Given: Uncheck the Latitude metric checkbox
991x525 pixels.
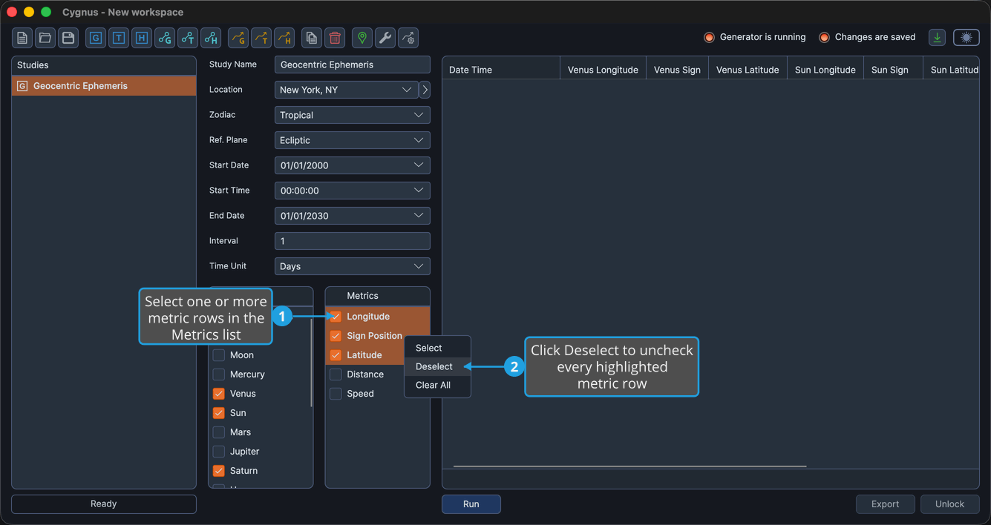Looking at the screenshot, I should [x=336, y=355].
